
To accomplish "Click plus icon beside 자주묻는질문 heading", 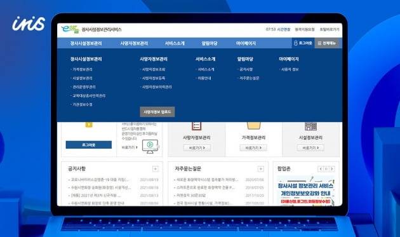I will tap(260, 169).
